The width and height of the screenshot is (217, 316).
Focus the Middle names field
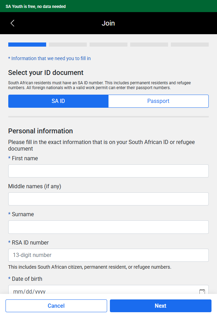[108, 199]
